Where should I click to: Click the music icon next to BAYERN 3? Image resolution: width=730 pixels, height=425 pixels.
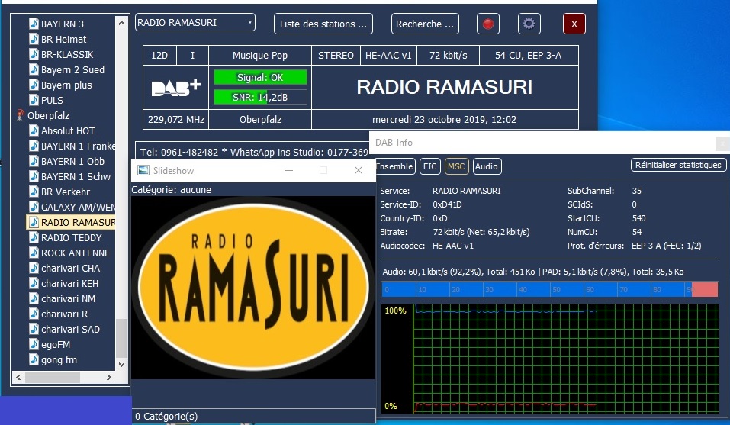(34, 24)
